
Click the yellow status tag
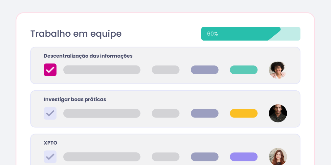tap(244, 113)
